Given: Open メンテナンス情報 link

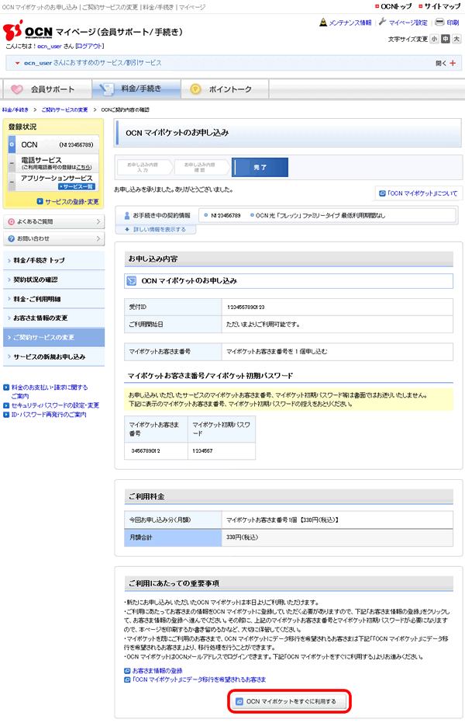Looking at the screenshot, I should pyautogui.click(x=346, y=23).
